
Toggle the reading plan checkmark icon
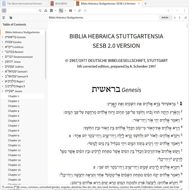pyautogui.click(x=52, y=11)
